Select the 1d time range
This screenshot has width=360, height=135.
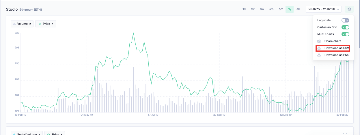pyautogui.click(x=244, y=9)
